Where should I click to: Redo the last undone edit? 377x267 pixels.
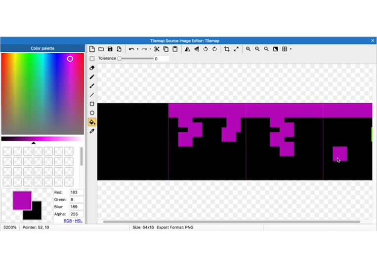coord(144,49)
